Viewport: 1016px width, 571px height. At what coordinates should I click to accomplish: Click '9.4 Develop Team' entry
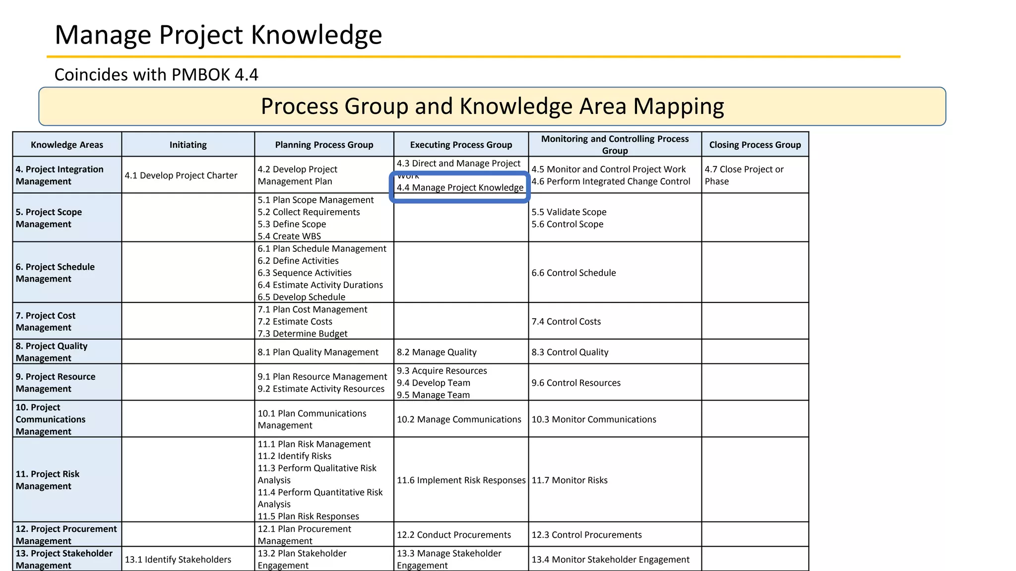pyautogui.click(x=434, y=383)
